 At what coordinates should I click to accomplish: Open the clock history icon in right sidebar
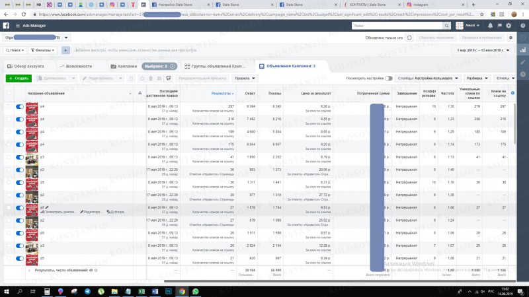(523, 74)
